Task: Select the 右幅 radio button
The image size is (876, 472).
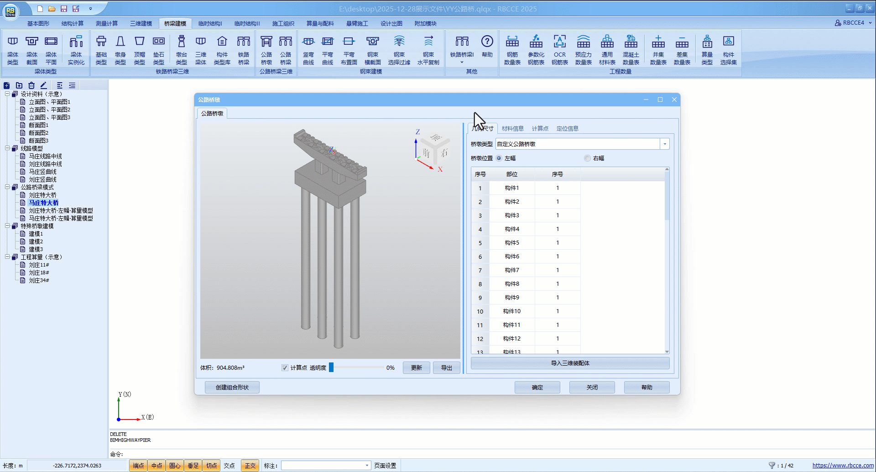Action: coord(587,158)
